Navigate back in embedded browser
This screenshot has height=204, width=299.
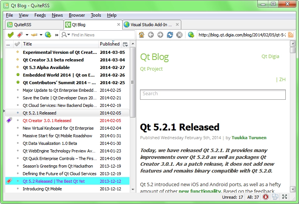151,35
